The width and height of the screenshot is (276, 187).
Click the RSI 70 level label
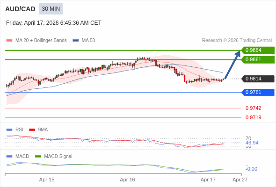(x=248, y=138)
